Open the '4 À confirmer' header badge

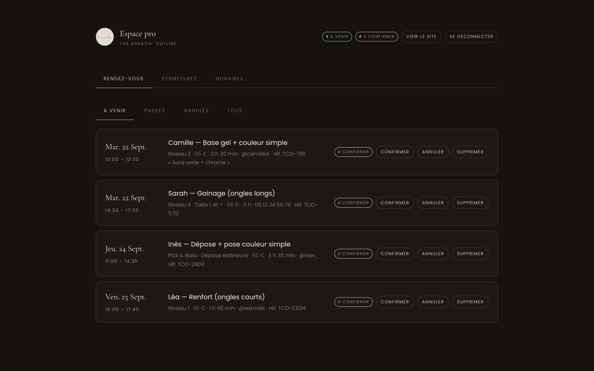click(x=377, y=37)
